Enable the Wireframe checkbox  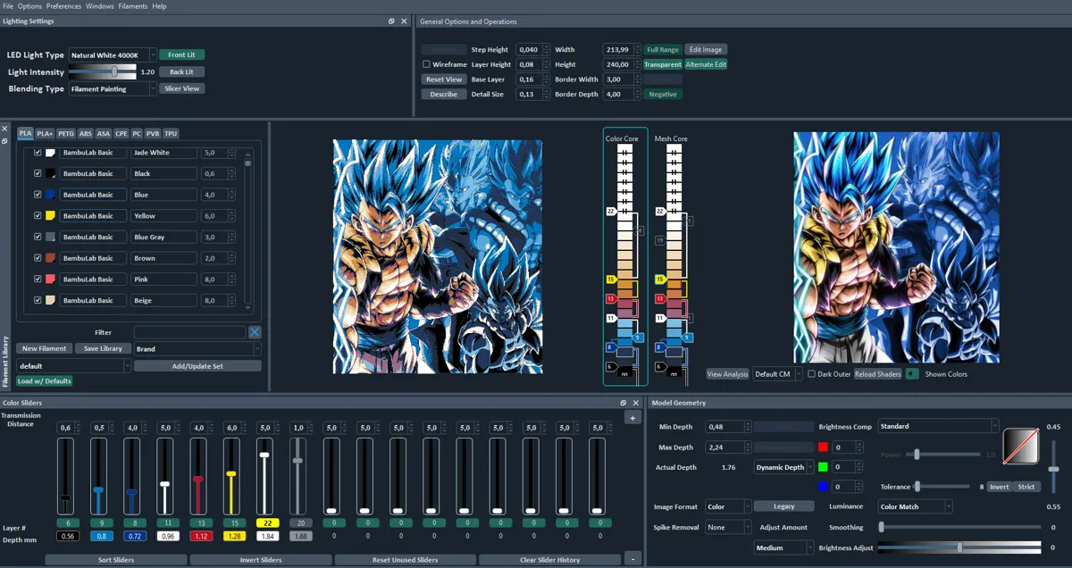click(426, 64)
